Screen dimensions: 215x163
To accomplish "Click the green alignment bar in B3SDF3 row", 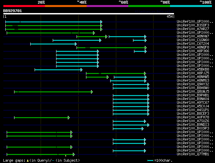I will 53,25.
